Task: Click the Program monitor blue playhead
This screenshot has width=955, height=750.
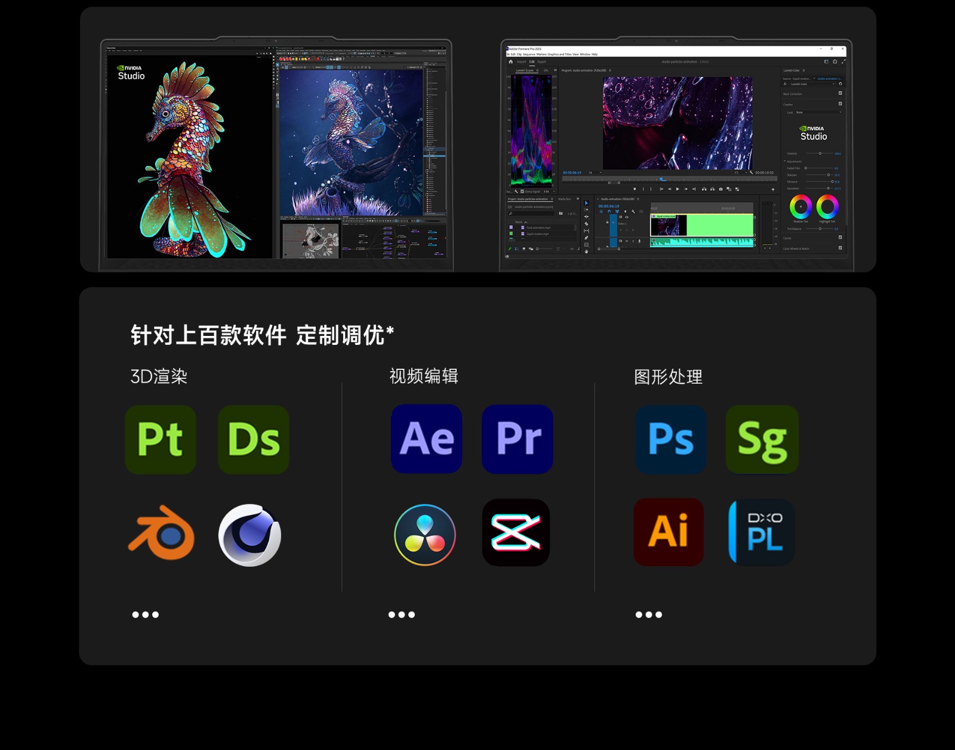Action: click(663, 179)
